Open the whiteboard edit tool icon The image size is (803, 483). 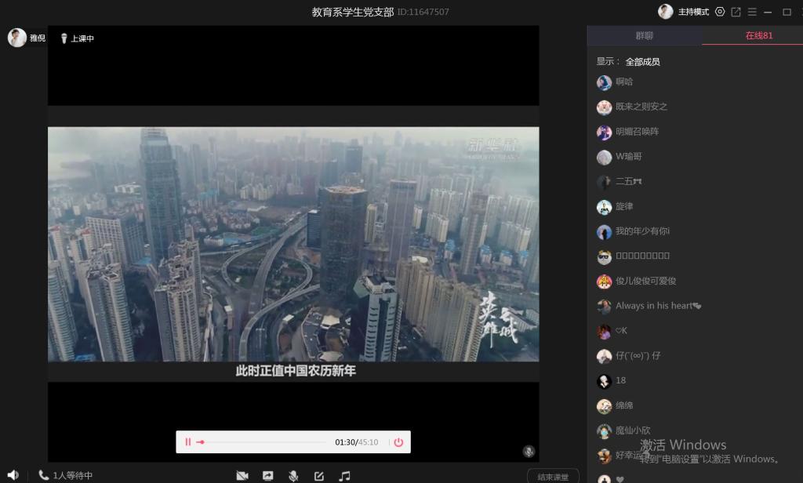coord(319,476)
